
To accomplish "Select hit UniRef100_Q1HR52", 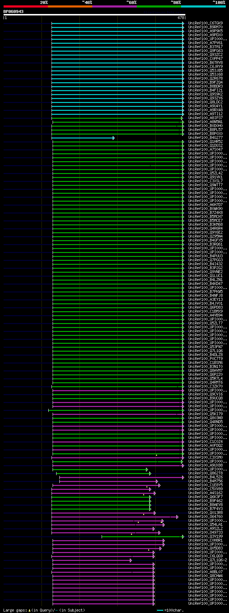I will point(205,141).
